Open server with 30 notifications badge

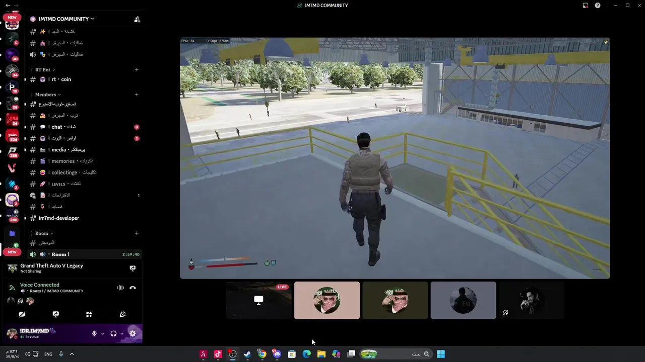point(12,55)
